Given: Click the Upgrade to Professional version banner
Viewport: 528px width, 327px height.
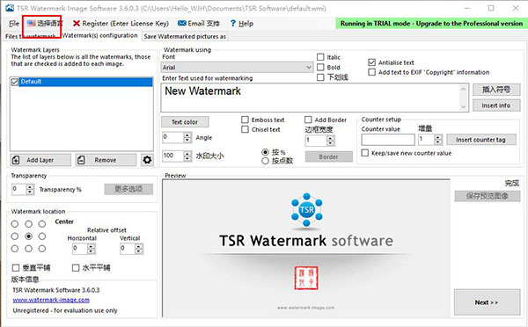Looking at the screenshot, I should tap(431, 23).
